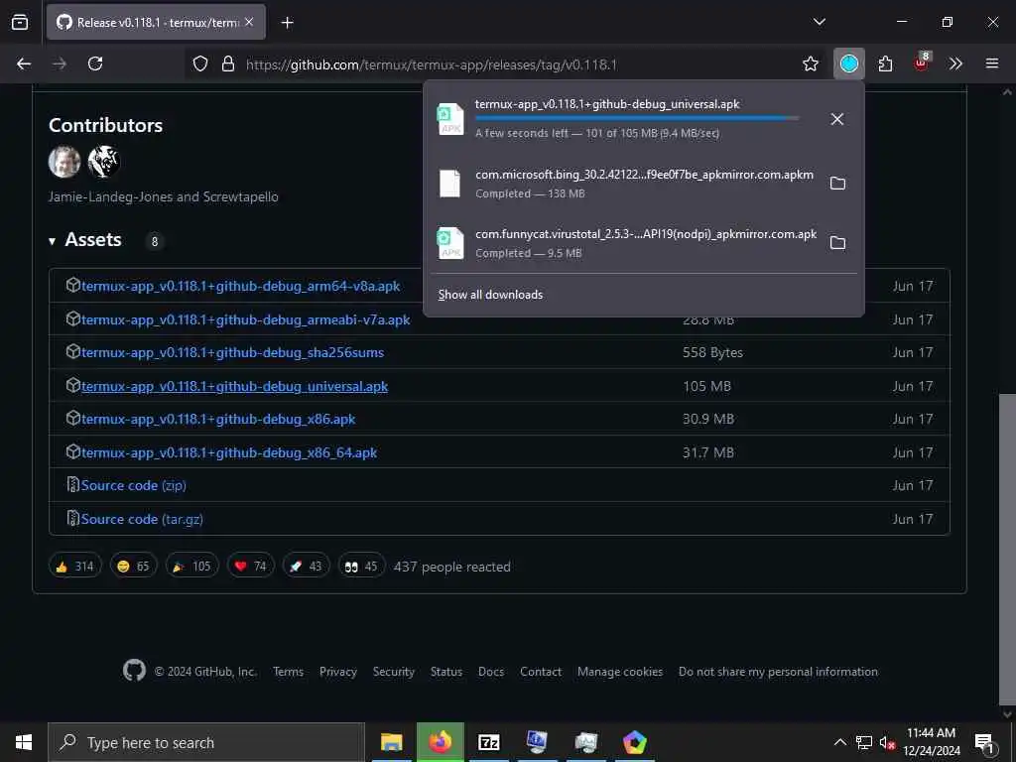
Task: Toggle rocket reaction 43
Action: [x=306, y=567]
